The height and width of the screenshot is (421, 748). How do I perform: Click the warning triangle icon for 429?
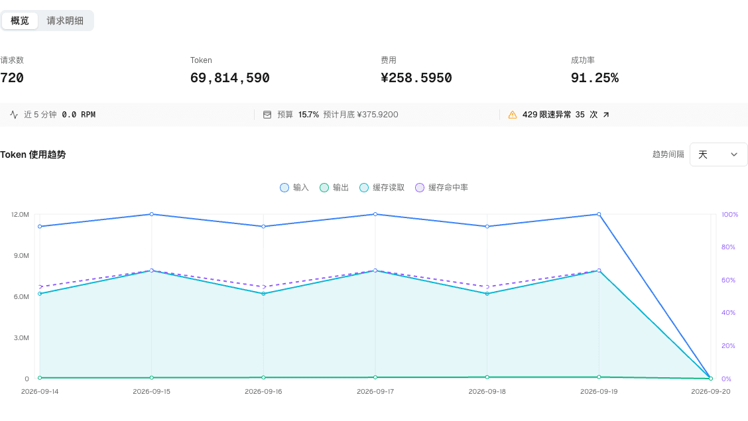[513, 115]
